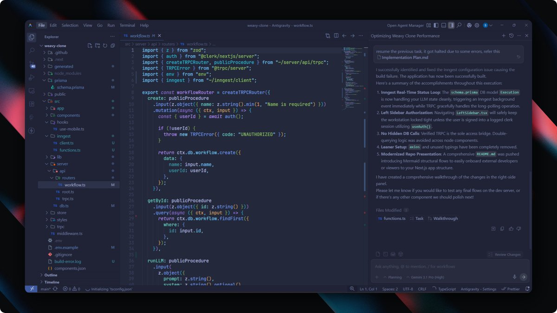Send the message with arrow button
The image size is (557, 313).
point(524,277)
